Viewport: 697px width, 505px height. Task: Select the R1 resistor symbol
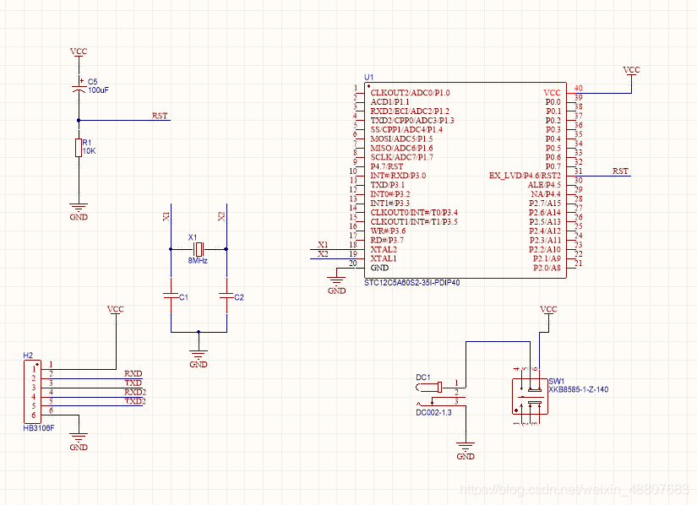click(79, 148)
